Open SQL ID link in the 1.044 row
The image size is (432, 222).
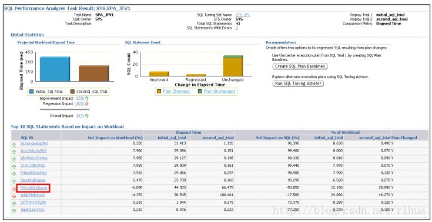[x=34, y=203]
